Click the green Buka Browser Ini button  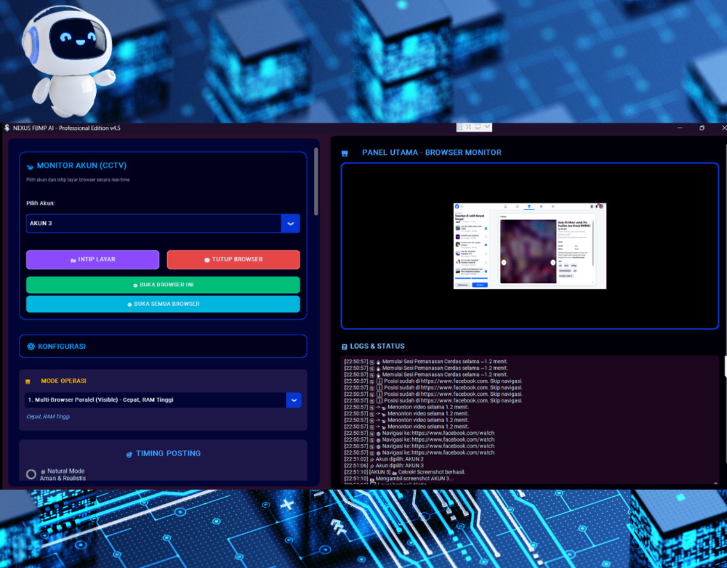[x=163, y=285]
